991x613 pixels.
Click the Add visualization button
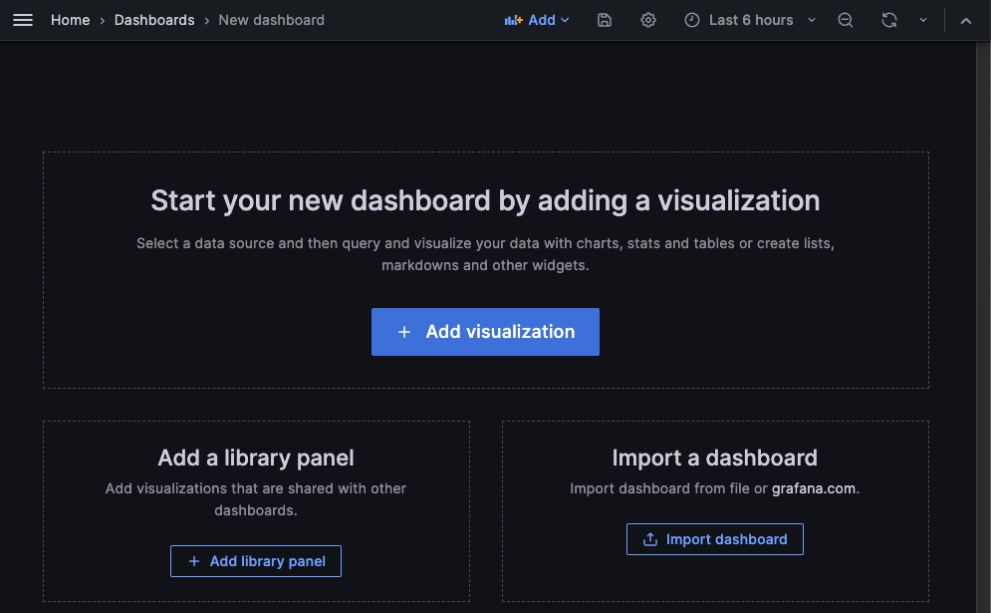pos(485,332)
